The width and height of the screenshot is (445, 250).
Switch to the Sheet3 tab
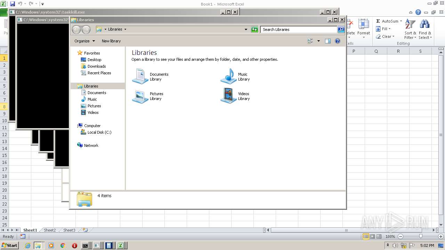(x=69, y=230)
